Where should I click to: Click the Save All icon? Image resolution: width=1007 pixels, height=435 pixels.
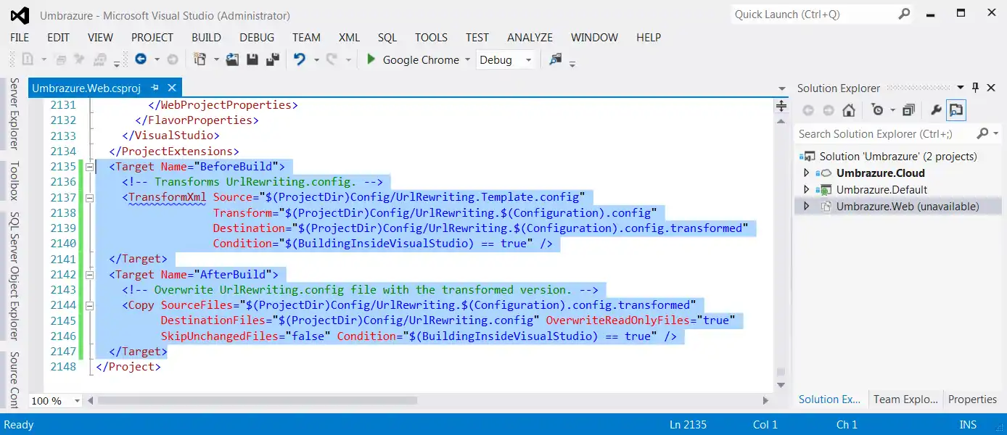coord(273,60)
